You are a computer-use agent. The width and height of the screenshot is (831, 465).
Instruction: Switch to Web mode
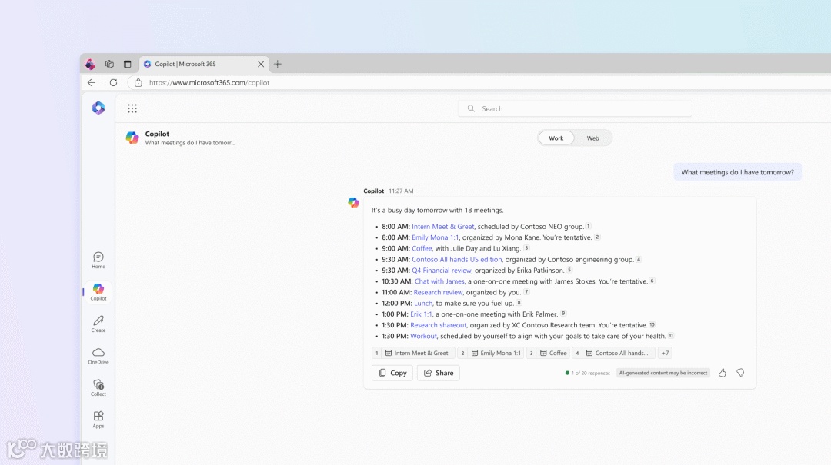tap(592, 138)
